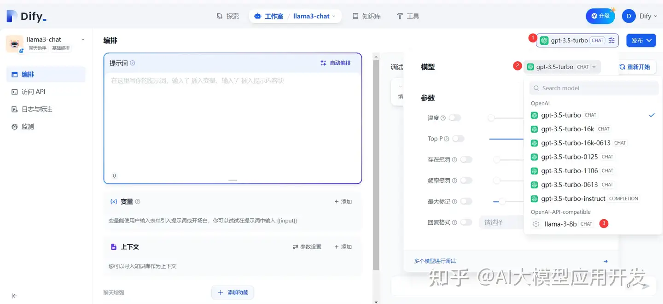Click the help icon next to 变量
Viewport: 663px width, 304px height.
138,202
